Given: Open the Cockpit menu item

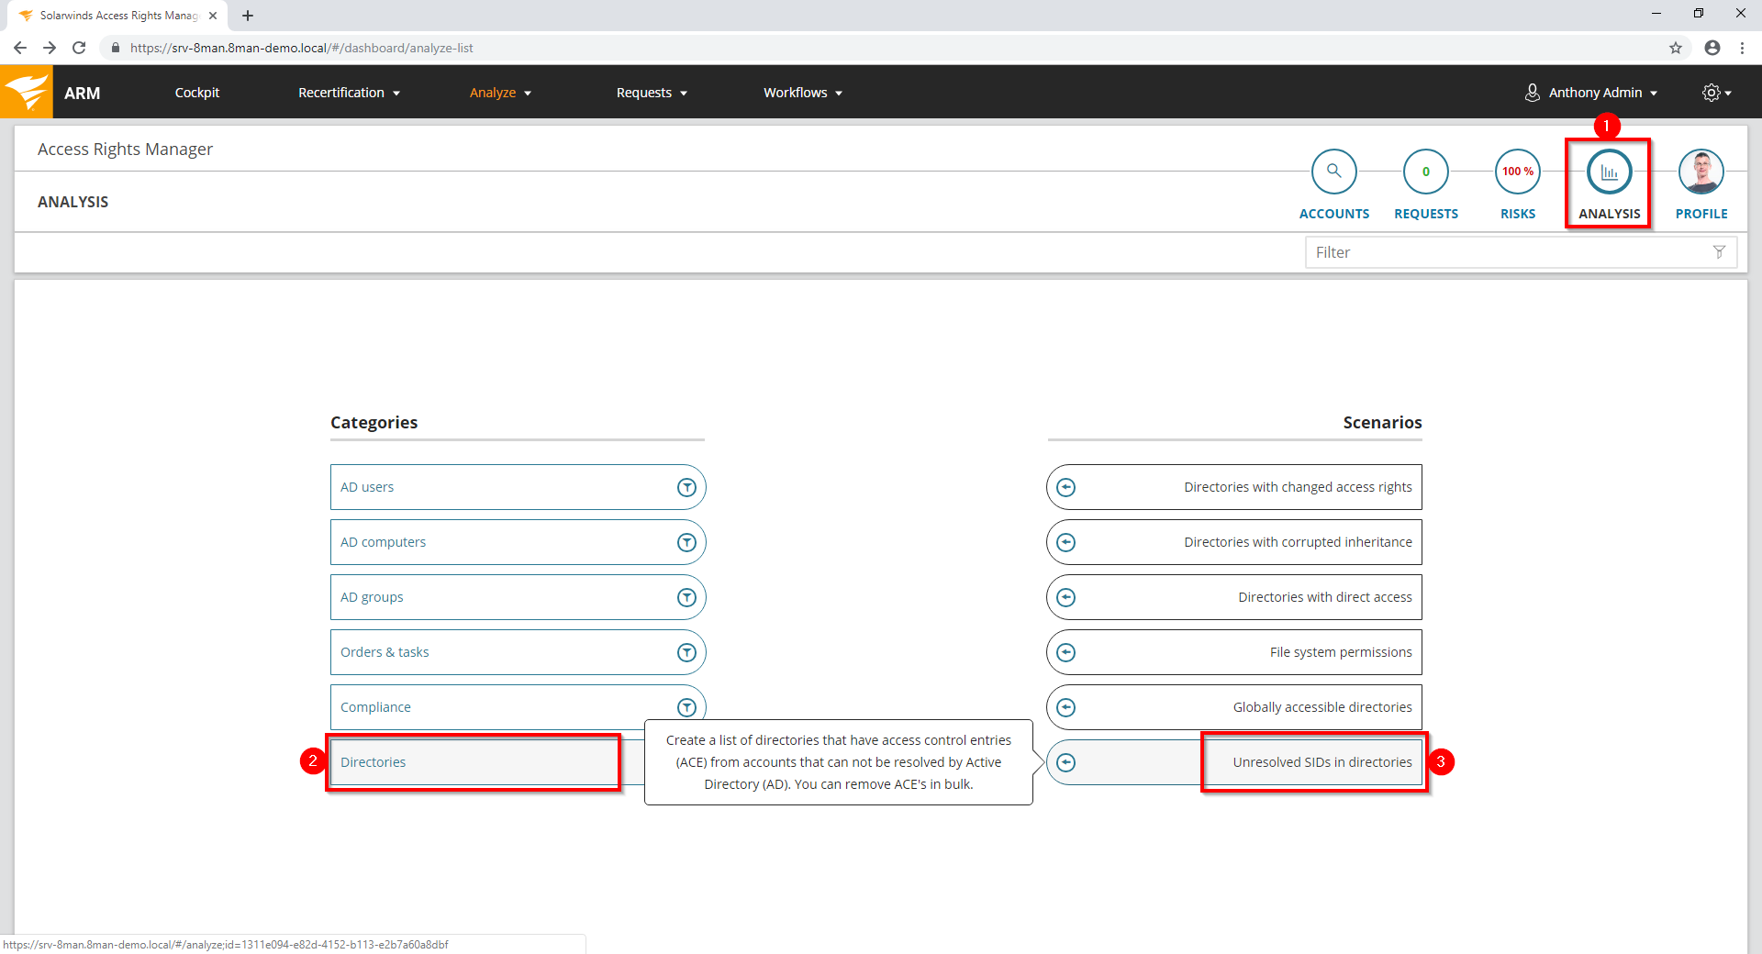Looking at the screenshot, I should click(196, 93).
